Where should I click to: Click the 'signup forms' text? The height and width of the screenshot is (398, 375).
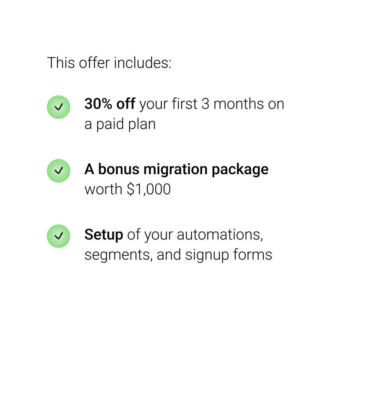229,255
